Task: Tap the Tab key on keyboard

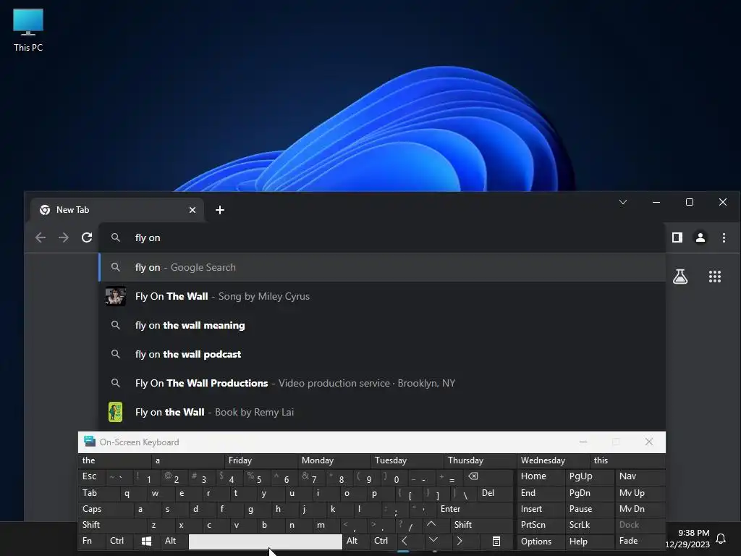Action: (98, 493)
